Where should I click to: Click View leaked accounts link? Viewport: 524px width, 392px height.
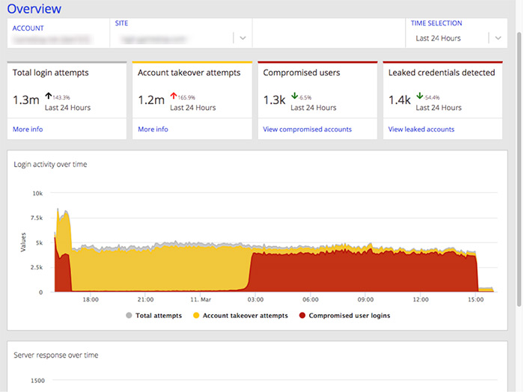point(421,129)
